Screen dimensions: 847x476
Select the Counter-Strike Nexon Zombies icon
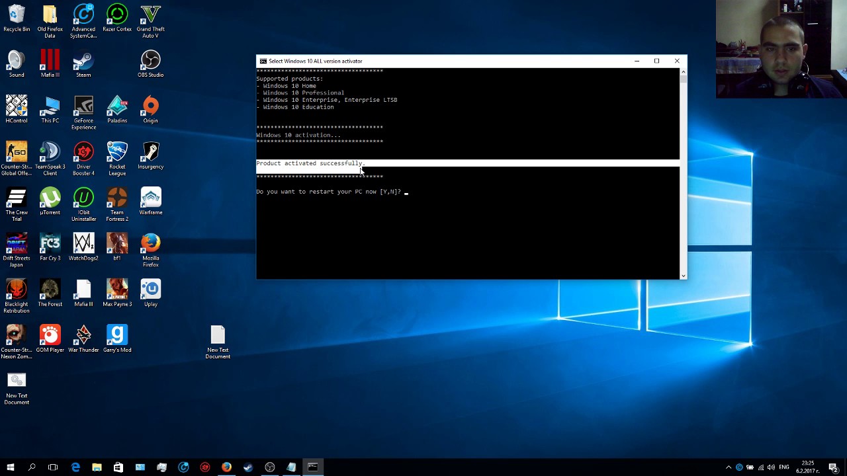pyautogui.click(x=17, y=342)
